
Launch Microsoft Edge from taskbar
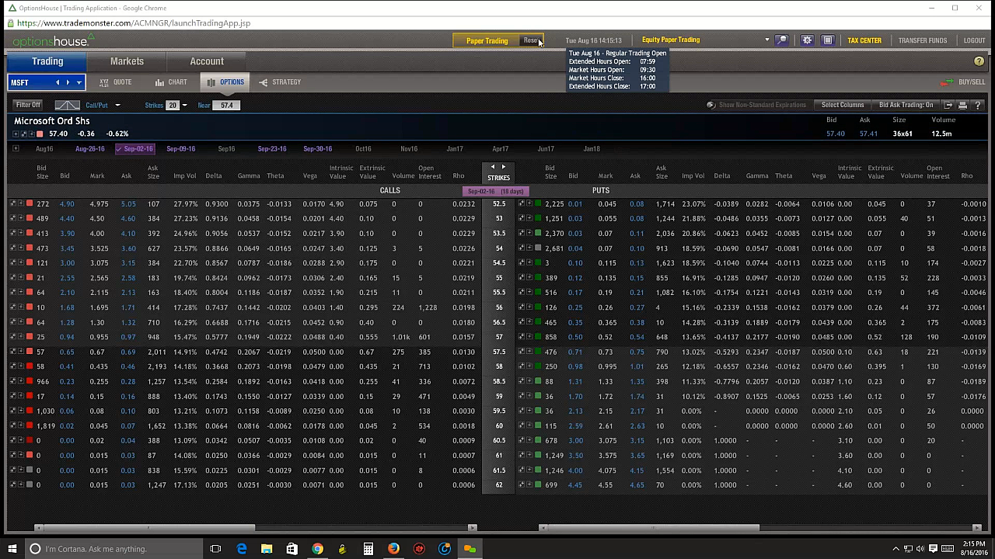click(242, 549)
